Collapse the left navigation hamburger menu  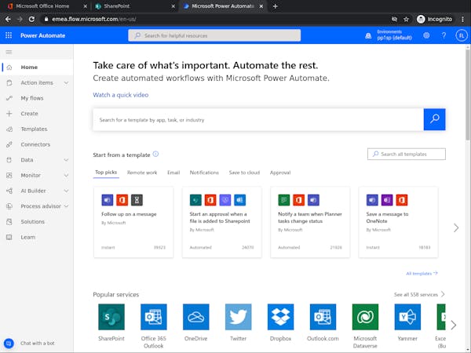pyautogui.click(x=9, y=52)
